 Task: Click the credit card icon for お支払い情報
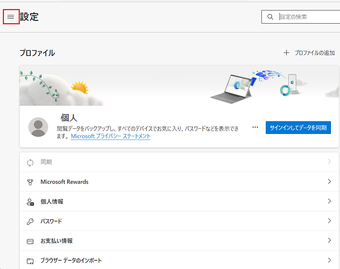click(31, 241)
